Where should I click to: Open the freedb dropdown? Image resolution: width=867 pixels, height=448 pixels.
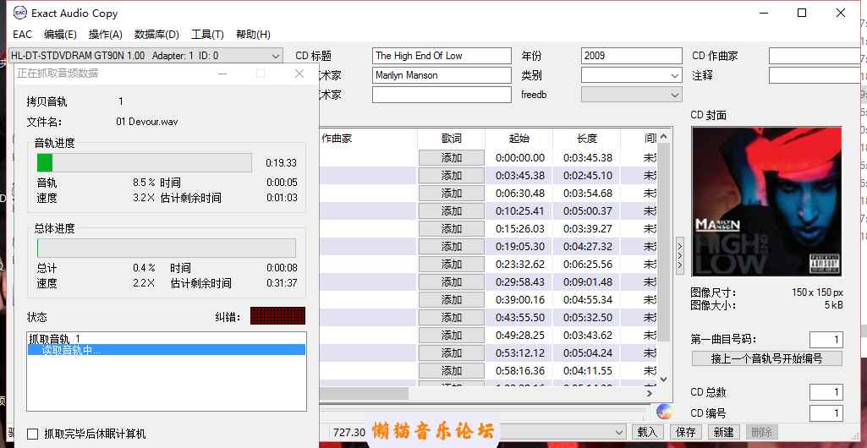coord(632,95)
